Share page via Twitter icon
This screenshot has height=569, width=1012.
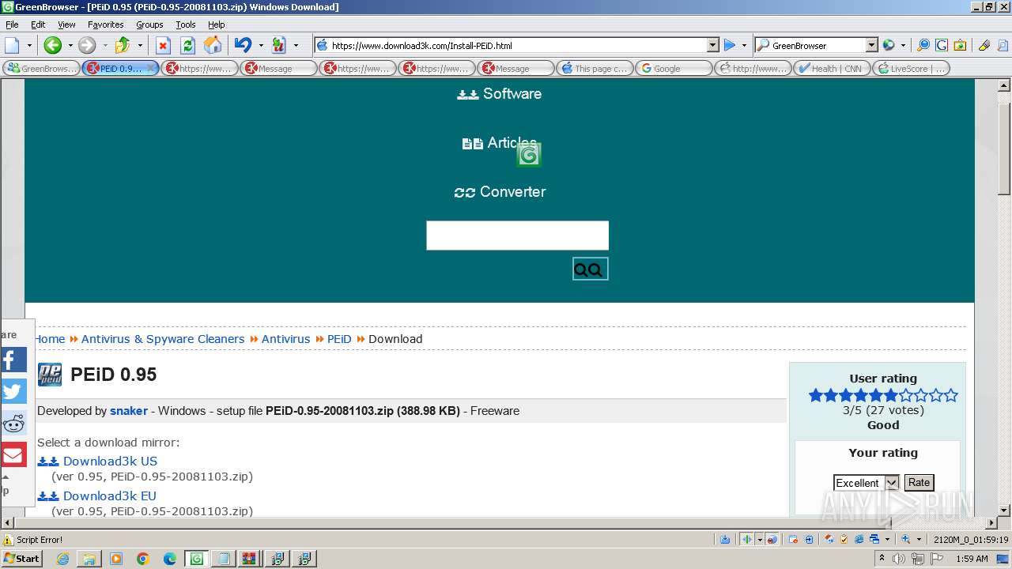tap(13, 391)
